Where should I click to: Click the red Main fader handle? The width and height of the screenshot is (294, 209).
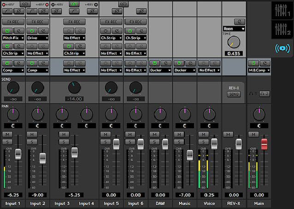click(x=265, y=144)
